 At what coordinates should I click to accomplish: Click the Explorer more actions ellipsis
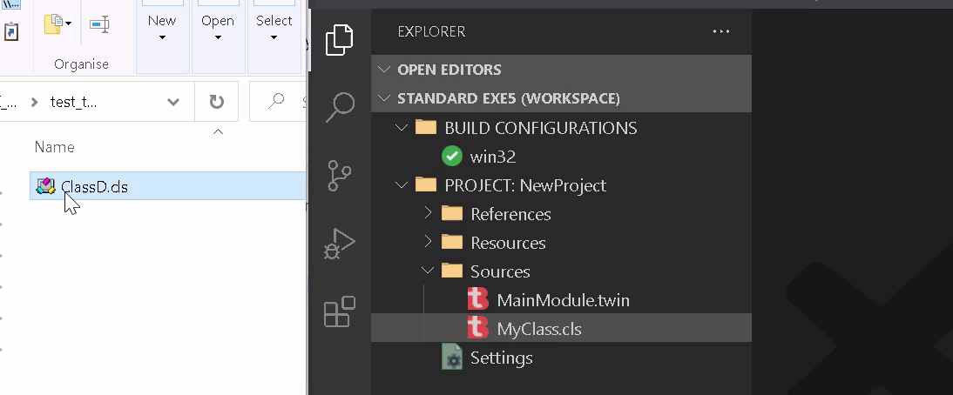click(x=720, y=31)
